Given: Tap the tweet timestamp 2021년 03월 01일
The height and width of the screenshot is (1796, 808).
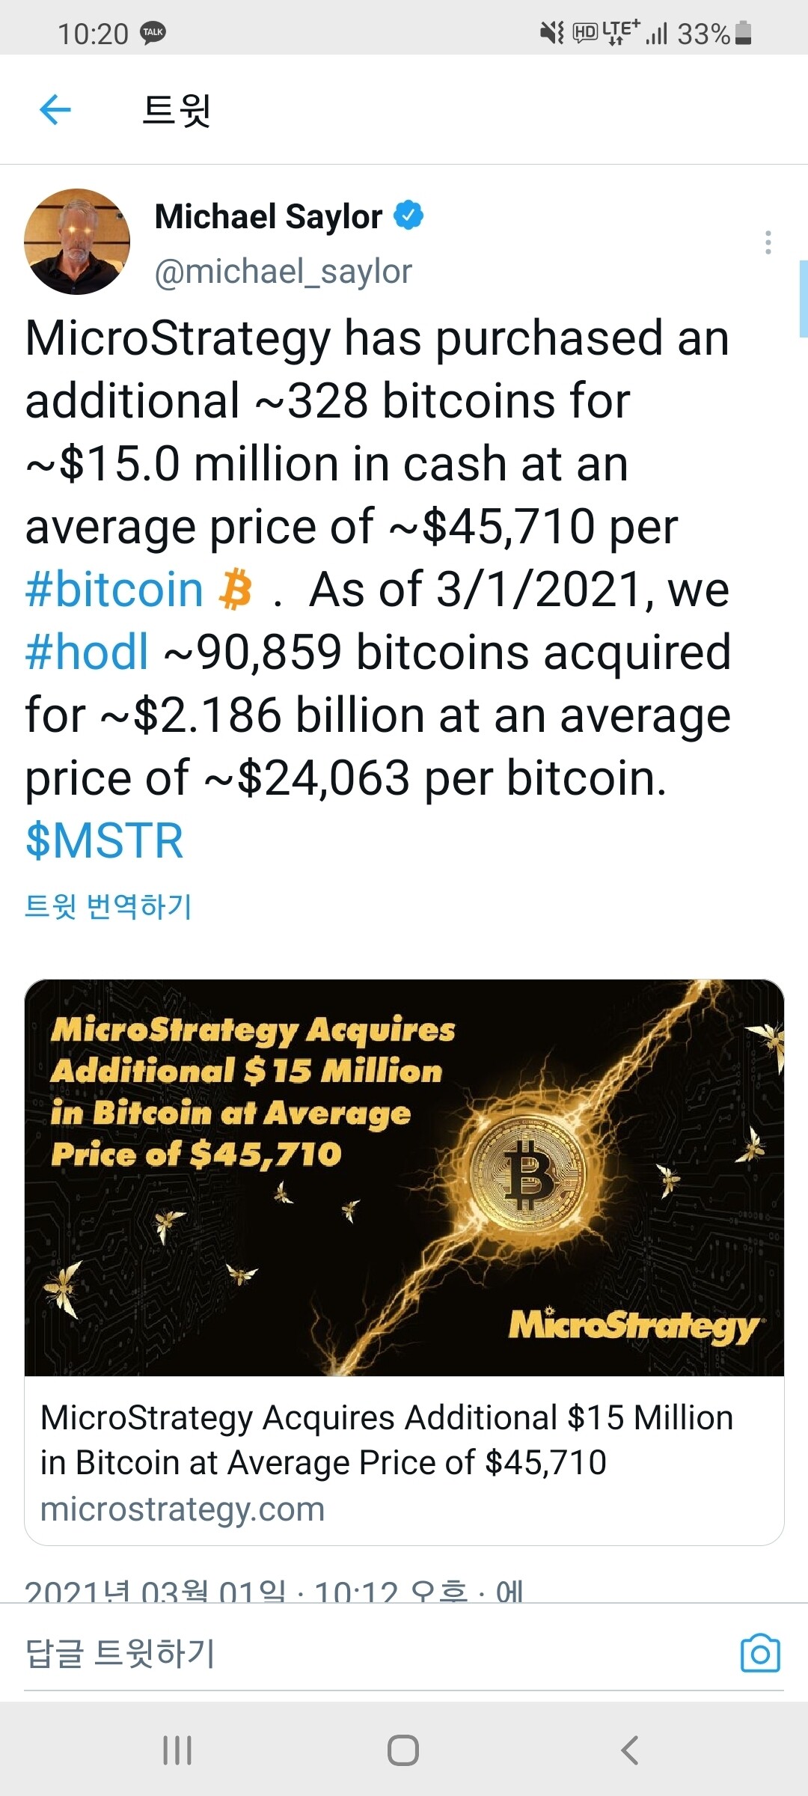Looking at the screenshot, I should [x=155, y=1591].
